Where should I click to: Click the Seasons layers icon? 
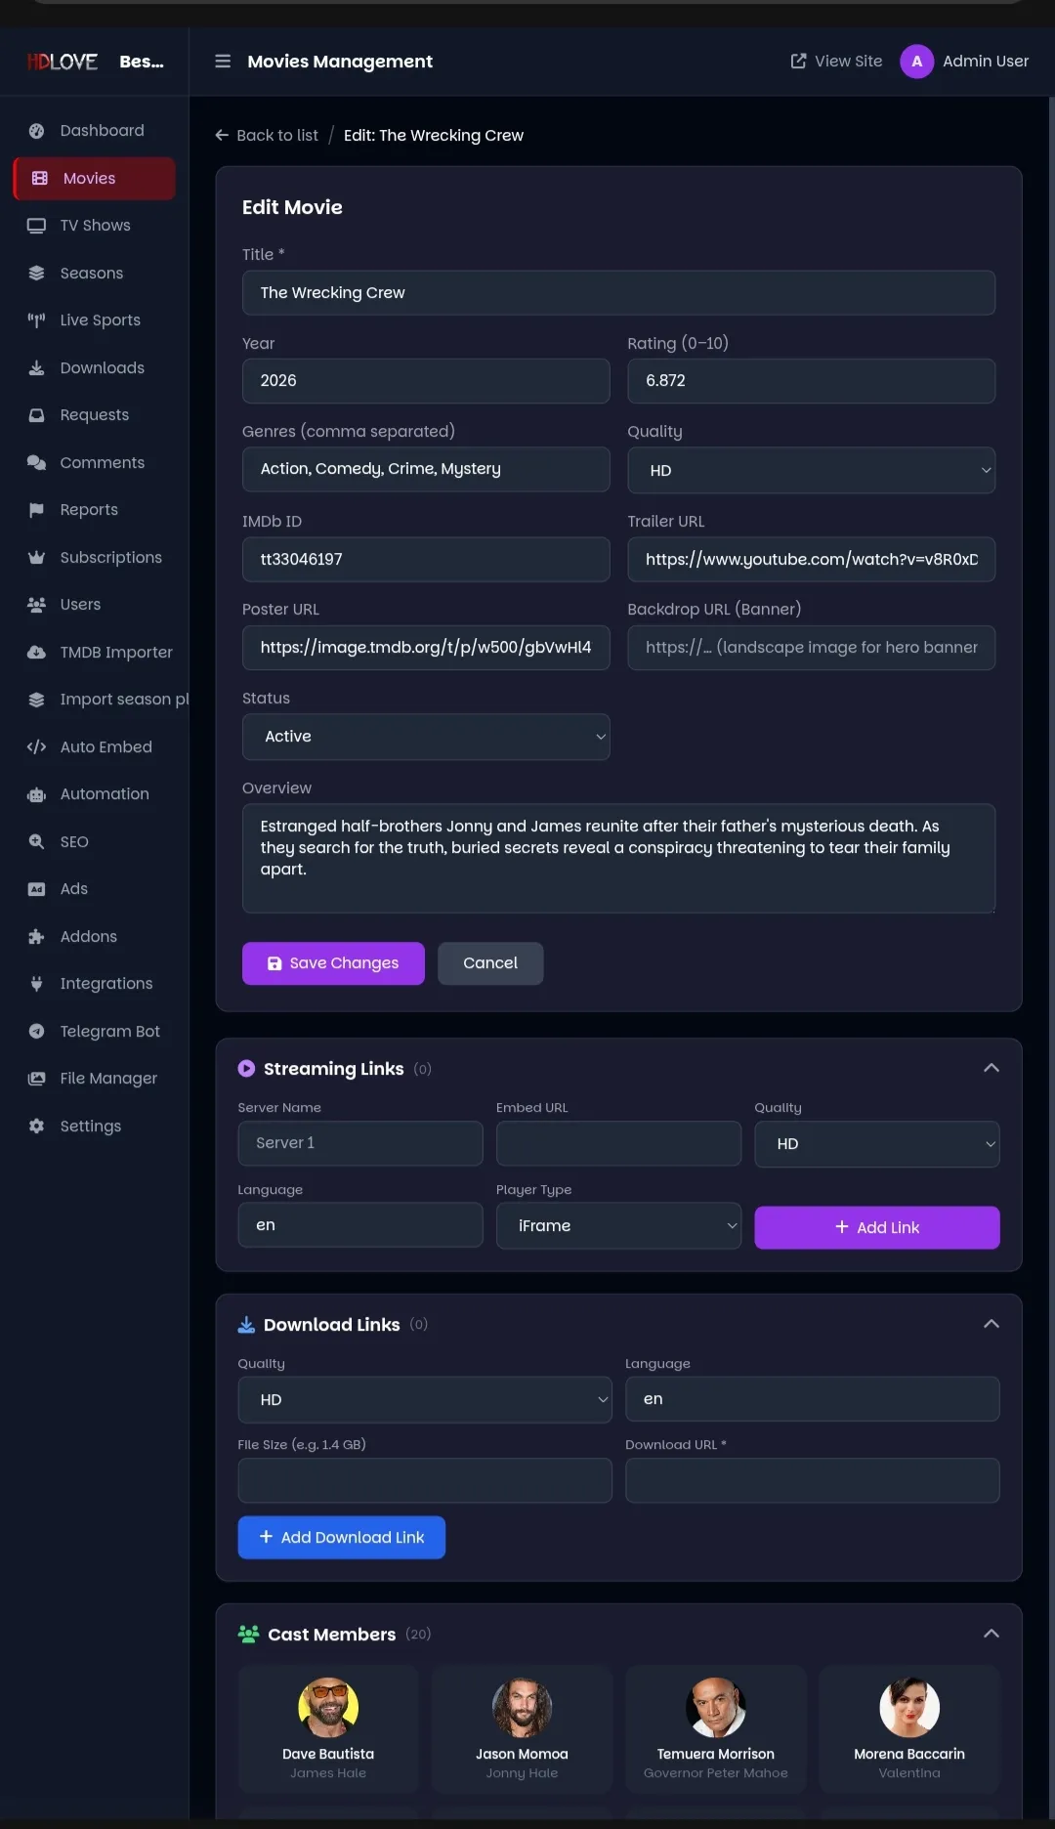point(36,274)
